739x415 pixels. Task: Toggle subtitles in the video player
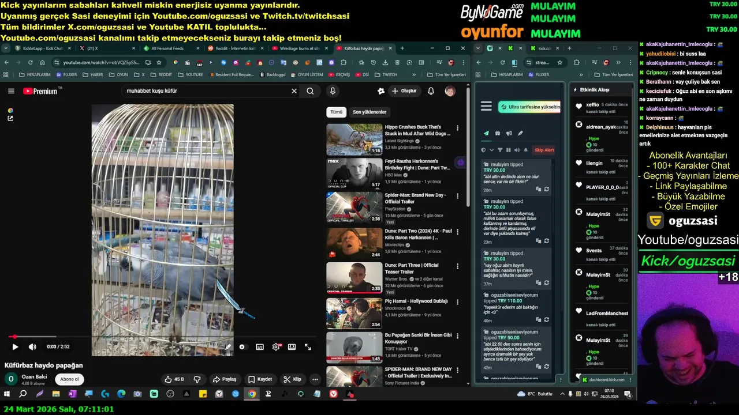260,347
